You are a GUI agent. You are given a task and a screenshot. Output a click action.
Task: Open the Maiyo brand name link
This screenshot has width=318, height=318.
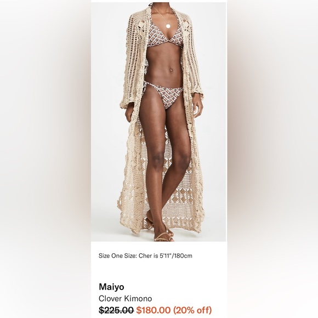pyautogui.click(x=111, y=287)
